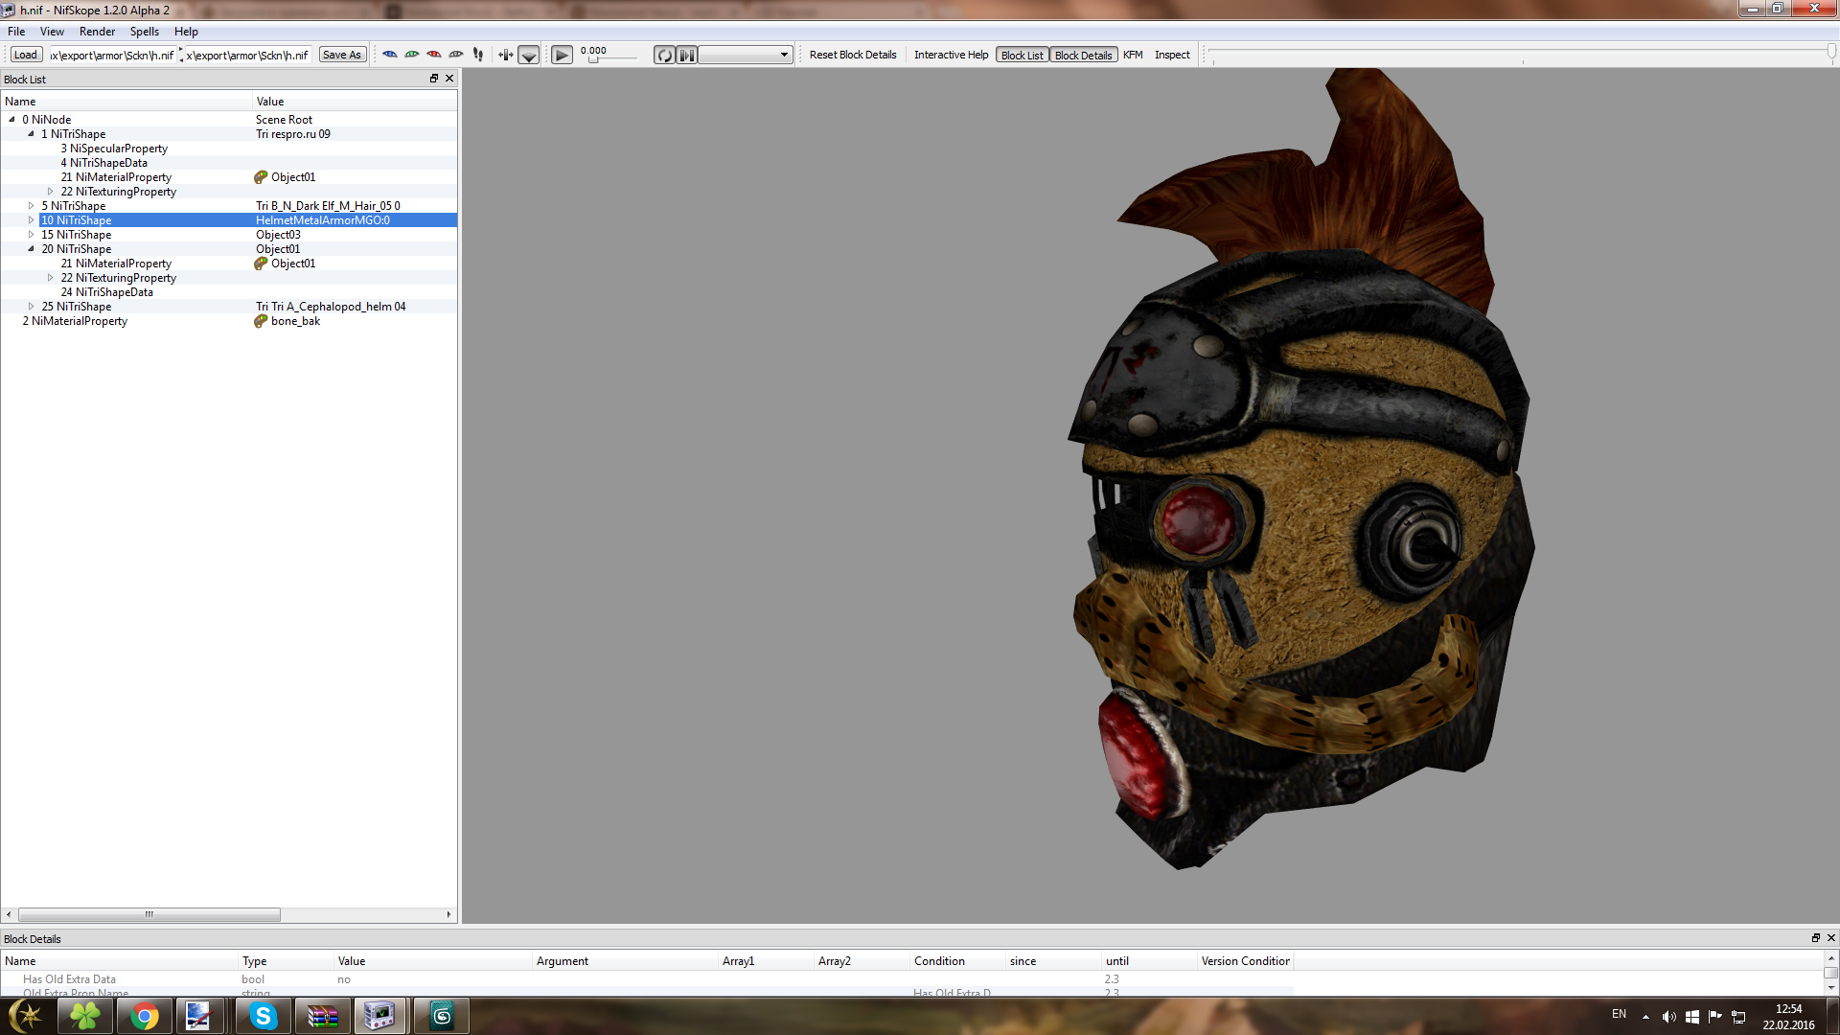
Task: Float the Block List panel
Action: (434, 79)
